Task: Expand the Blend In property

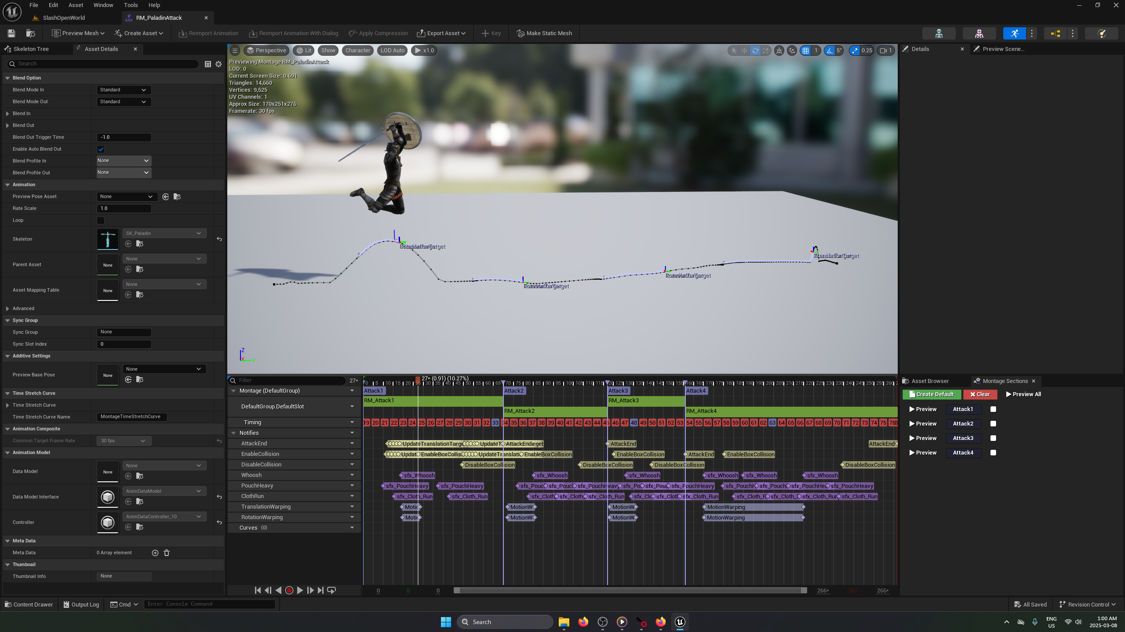Action: click(x=7, y=114)
